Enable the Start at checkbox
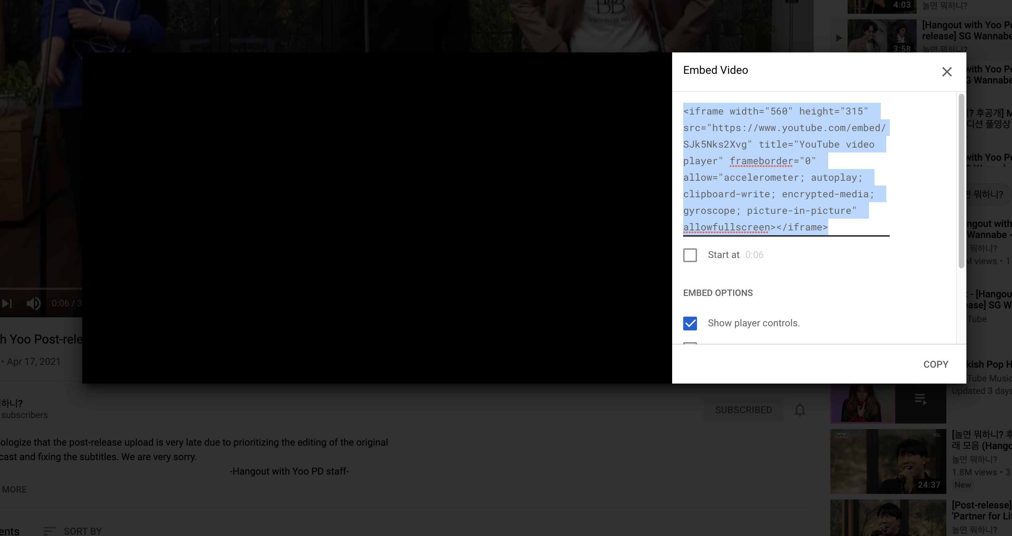 (690, 255)
